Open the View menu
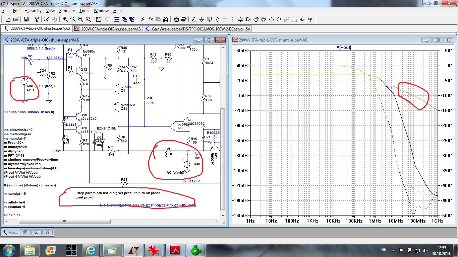458x257 pixels. coord(50,11)
